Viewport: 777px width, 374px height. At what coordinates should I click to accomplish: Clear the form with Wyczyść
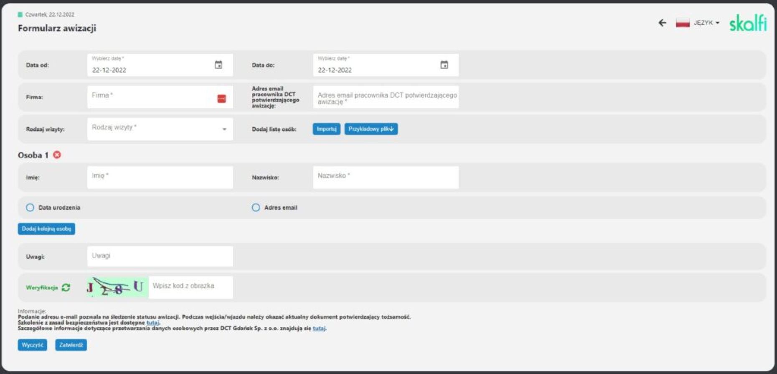(x=32, y=345)
